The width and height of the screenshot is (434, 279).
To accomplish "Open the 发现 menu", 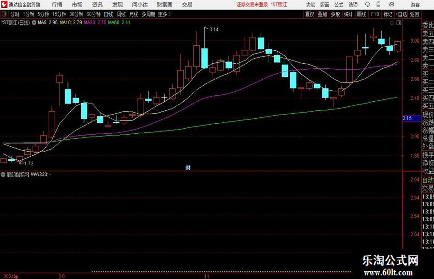I will 118,5.
